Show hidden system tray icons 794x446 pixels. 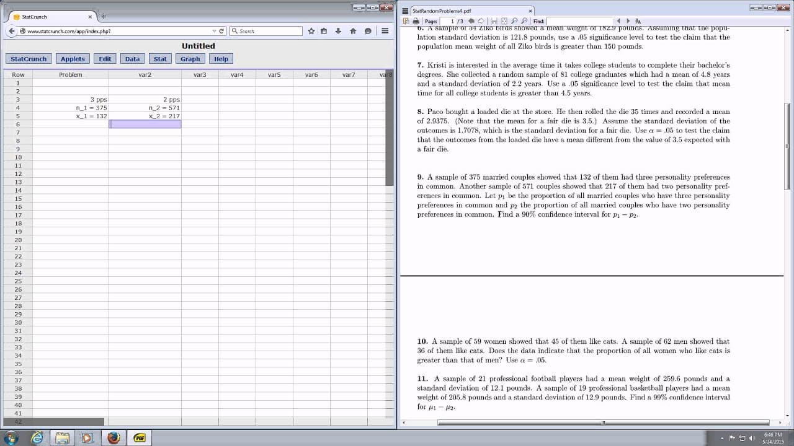tap(722, 438)
